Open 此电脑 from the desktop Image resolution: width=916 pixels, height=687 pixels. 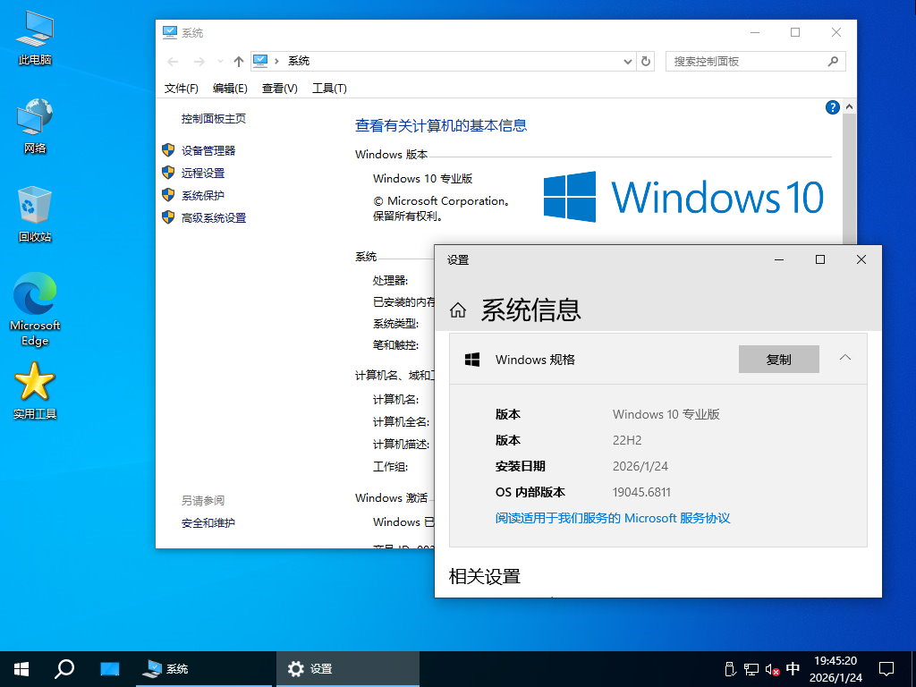tap(34, 36)
